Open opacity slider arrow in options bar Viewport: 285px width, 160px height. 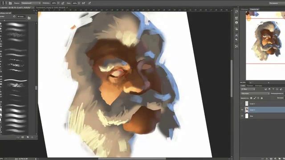click(58, 3)
